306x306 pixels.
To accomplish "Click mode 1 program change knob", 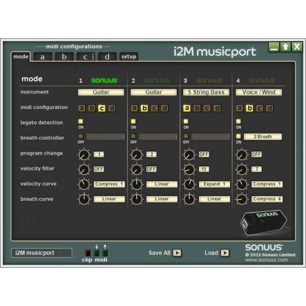I will pyautogui.click(x=84, y=155).
